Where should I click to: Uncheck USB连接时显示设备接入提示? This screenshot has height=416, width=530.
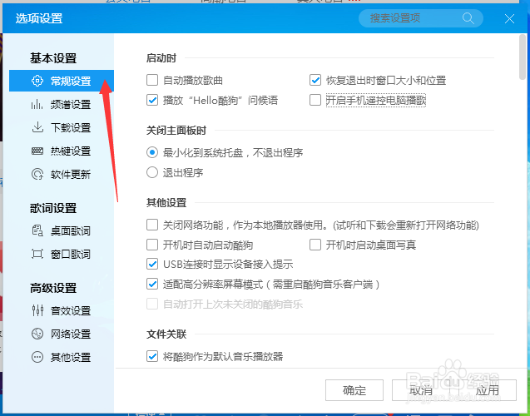152,265
